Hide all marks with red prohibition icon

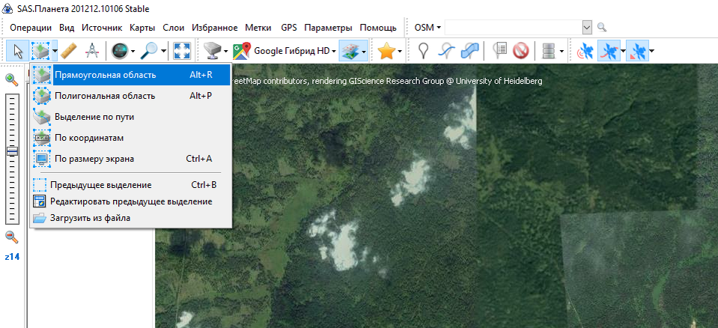pos(521,51)
